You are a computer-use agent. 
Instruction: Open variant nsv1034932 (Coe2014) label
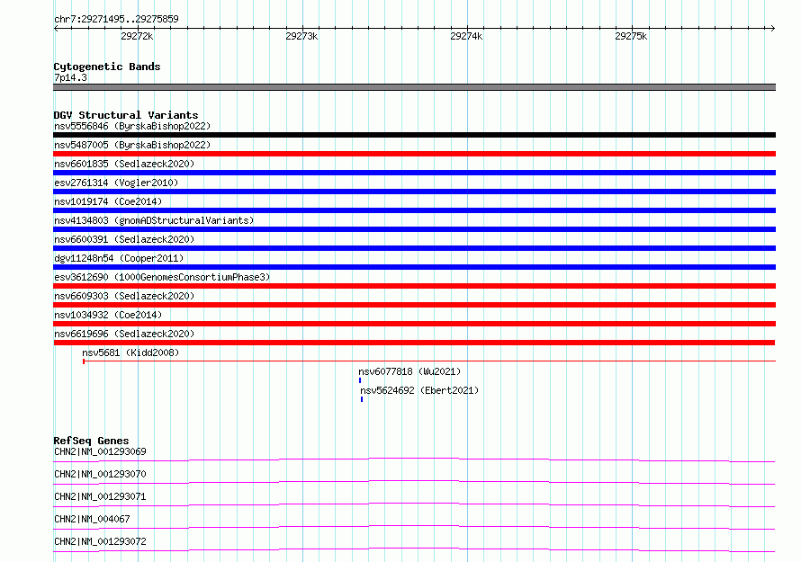(108, 315)
